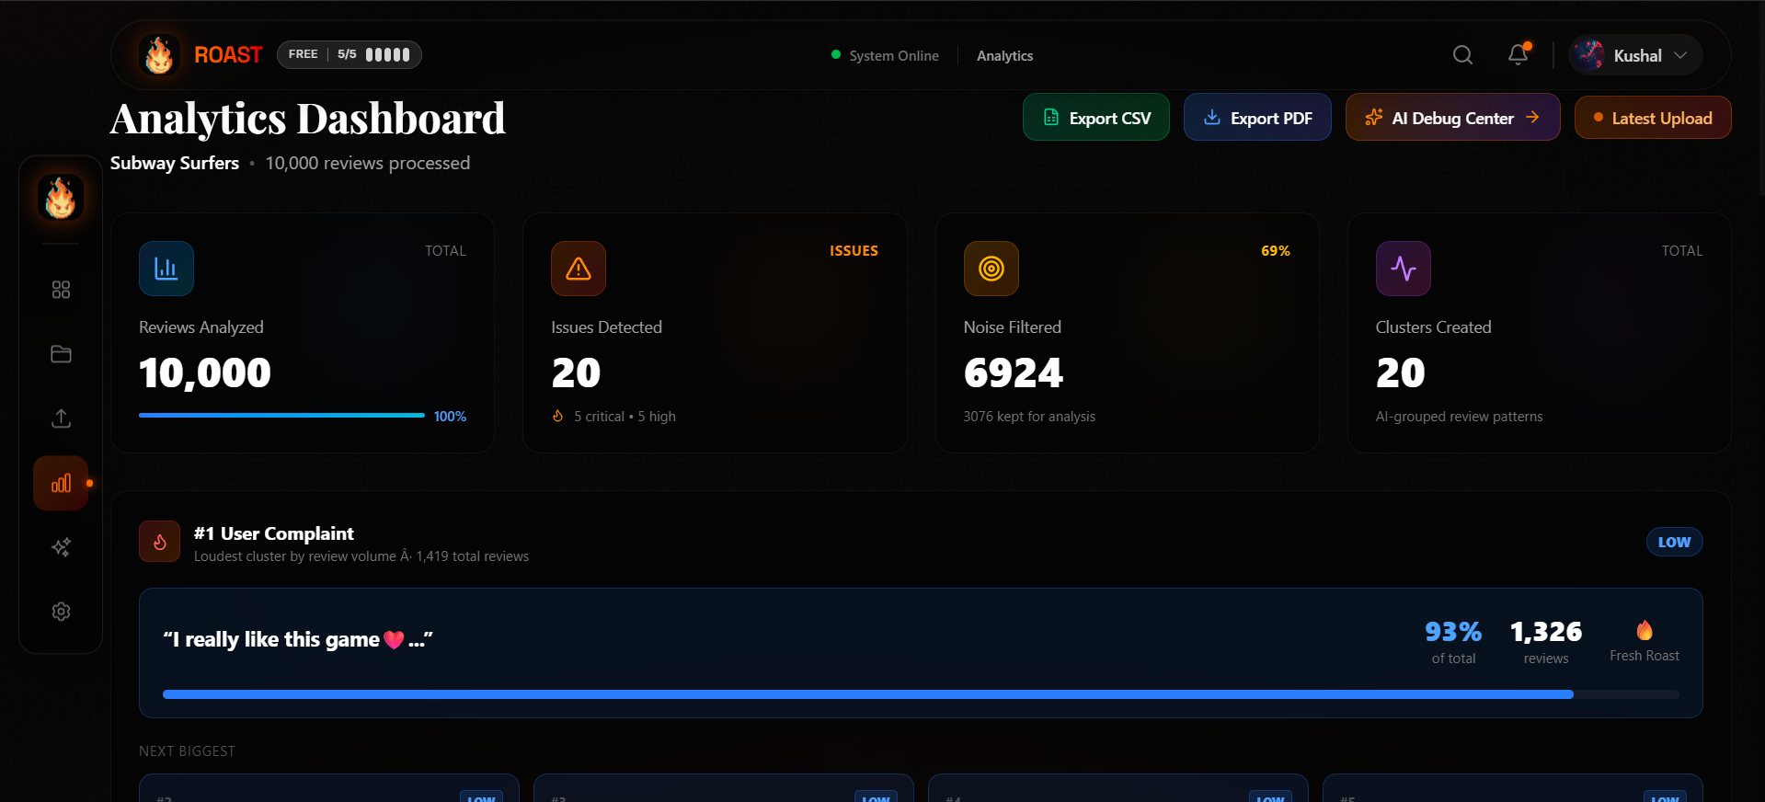1765x802 pixels.
Task: Open the notifications bell
Action: (1519, 54)
